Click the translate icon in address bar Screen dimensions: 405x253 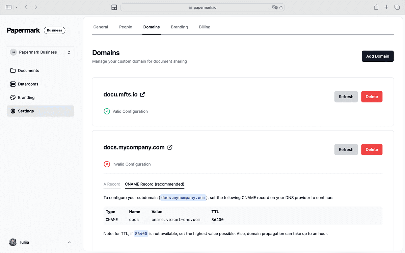275,7
